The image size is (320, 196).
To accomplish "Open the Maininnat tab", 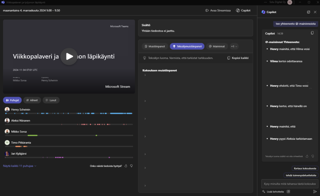I will click(217, 46).
